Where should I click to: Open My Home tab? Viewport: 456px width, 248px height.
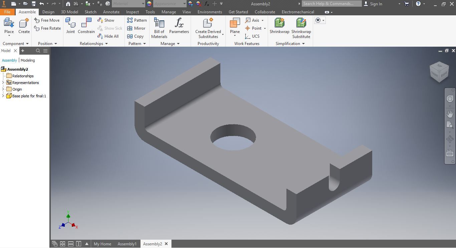[x=102, y=244]
